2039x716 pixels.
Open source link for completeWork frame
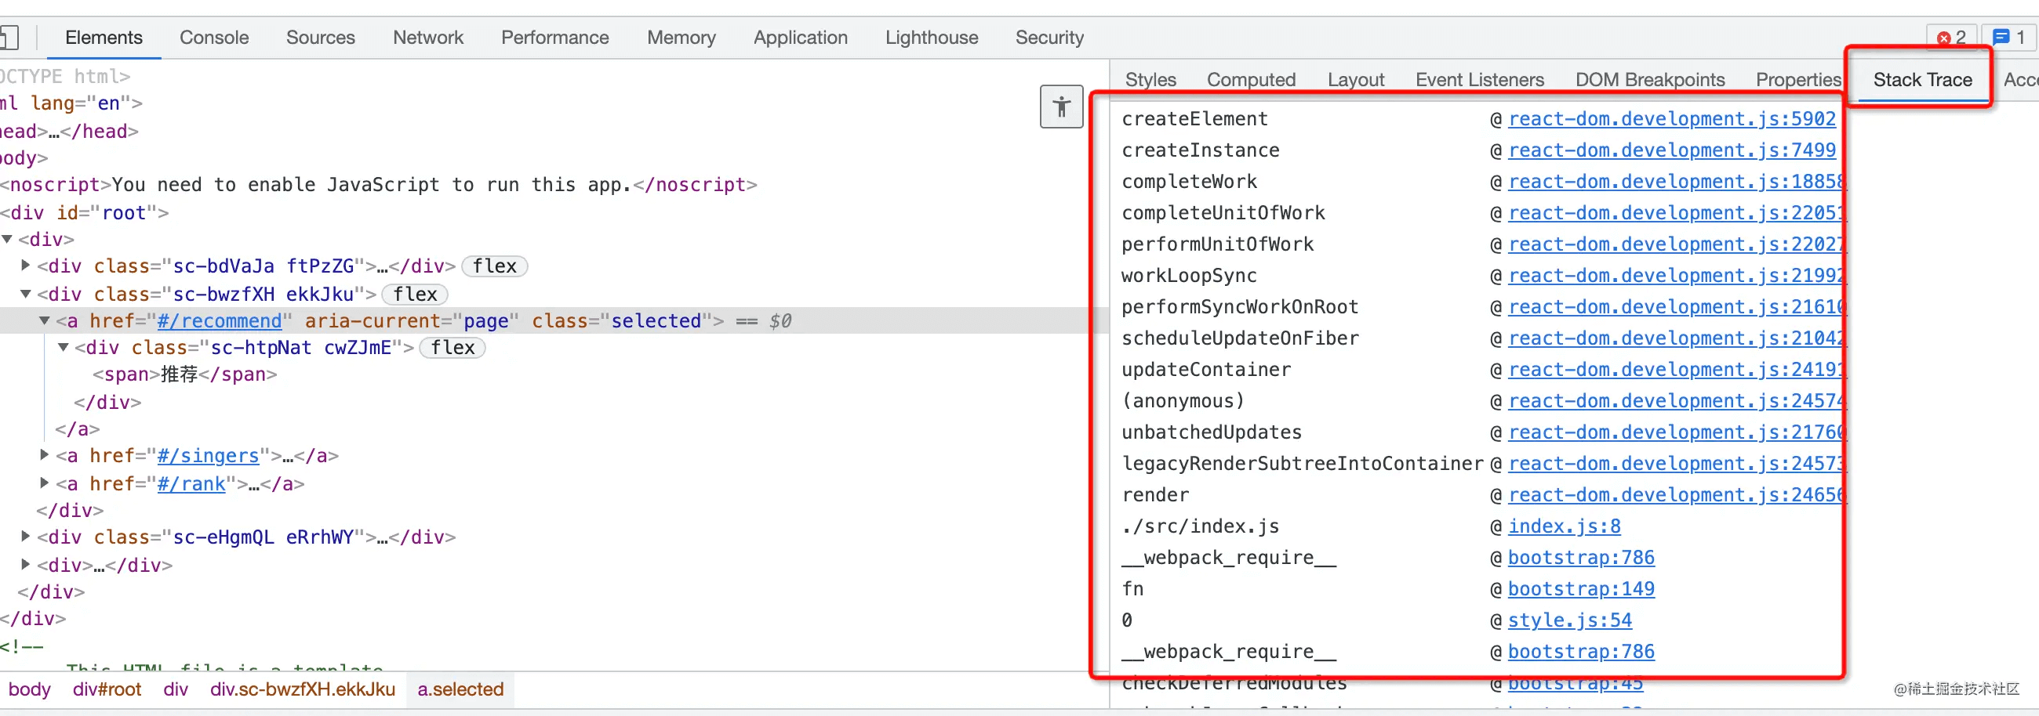click(x=1677, y=182)
